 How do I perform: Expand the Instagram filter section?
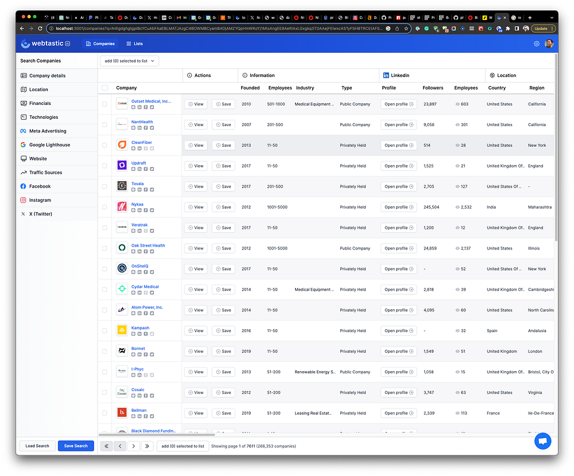[x=57, y=200]
